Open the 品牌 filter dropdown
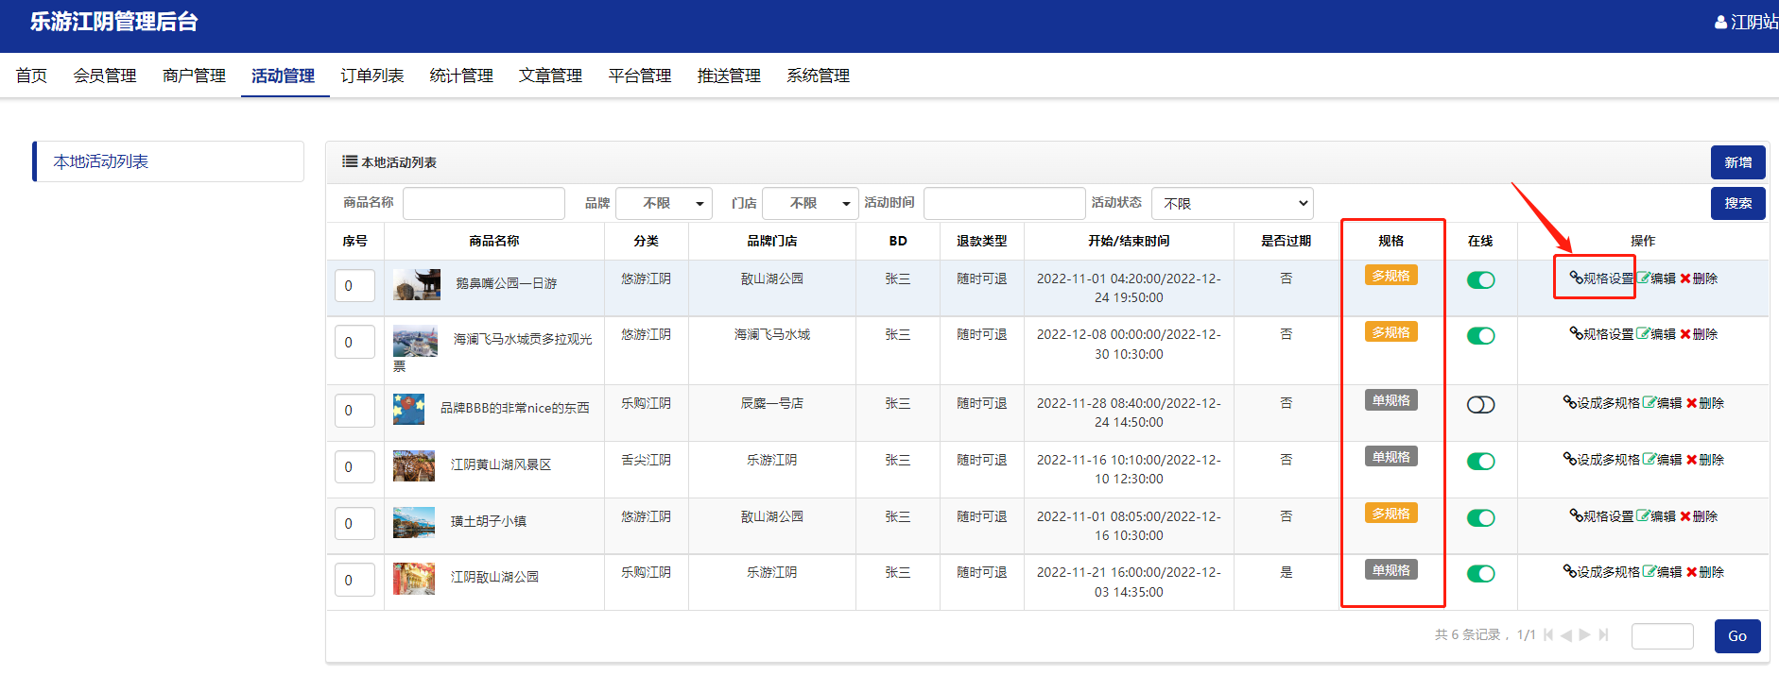 (x=664, y=204)
